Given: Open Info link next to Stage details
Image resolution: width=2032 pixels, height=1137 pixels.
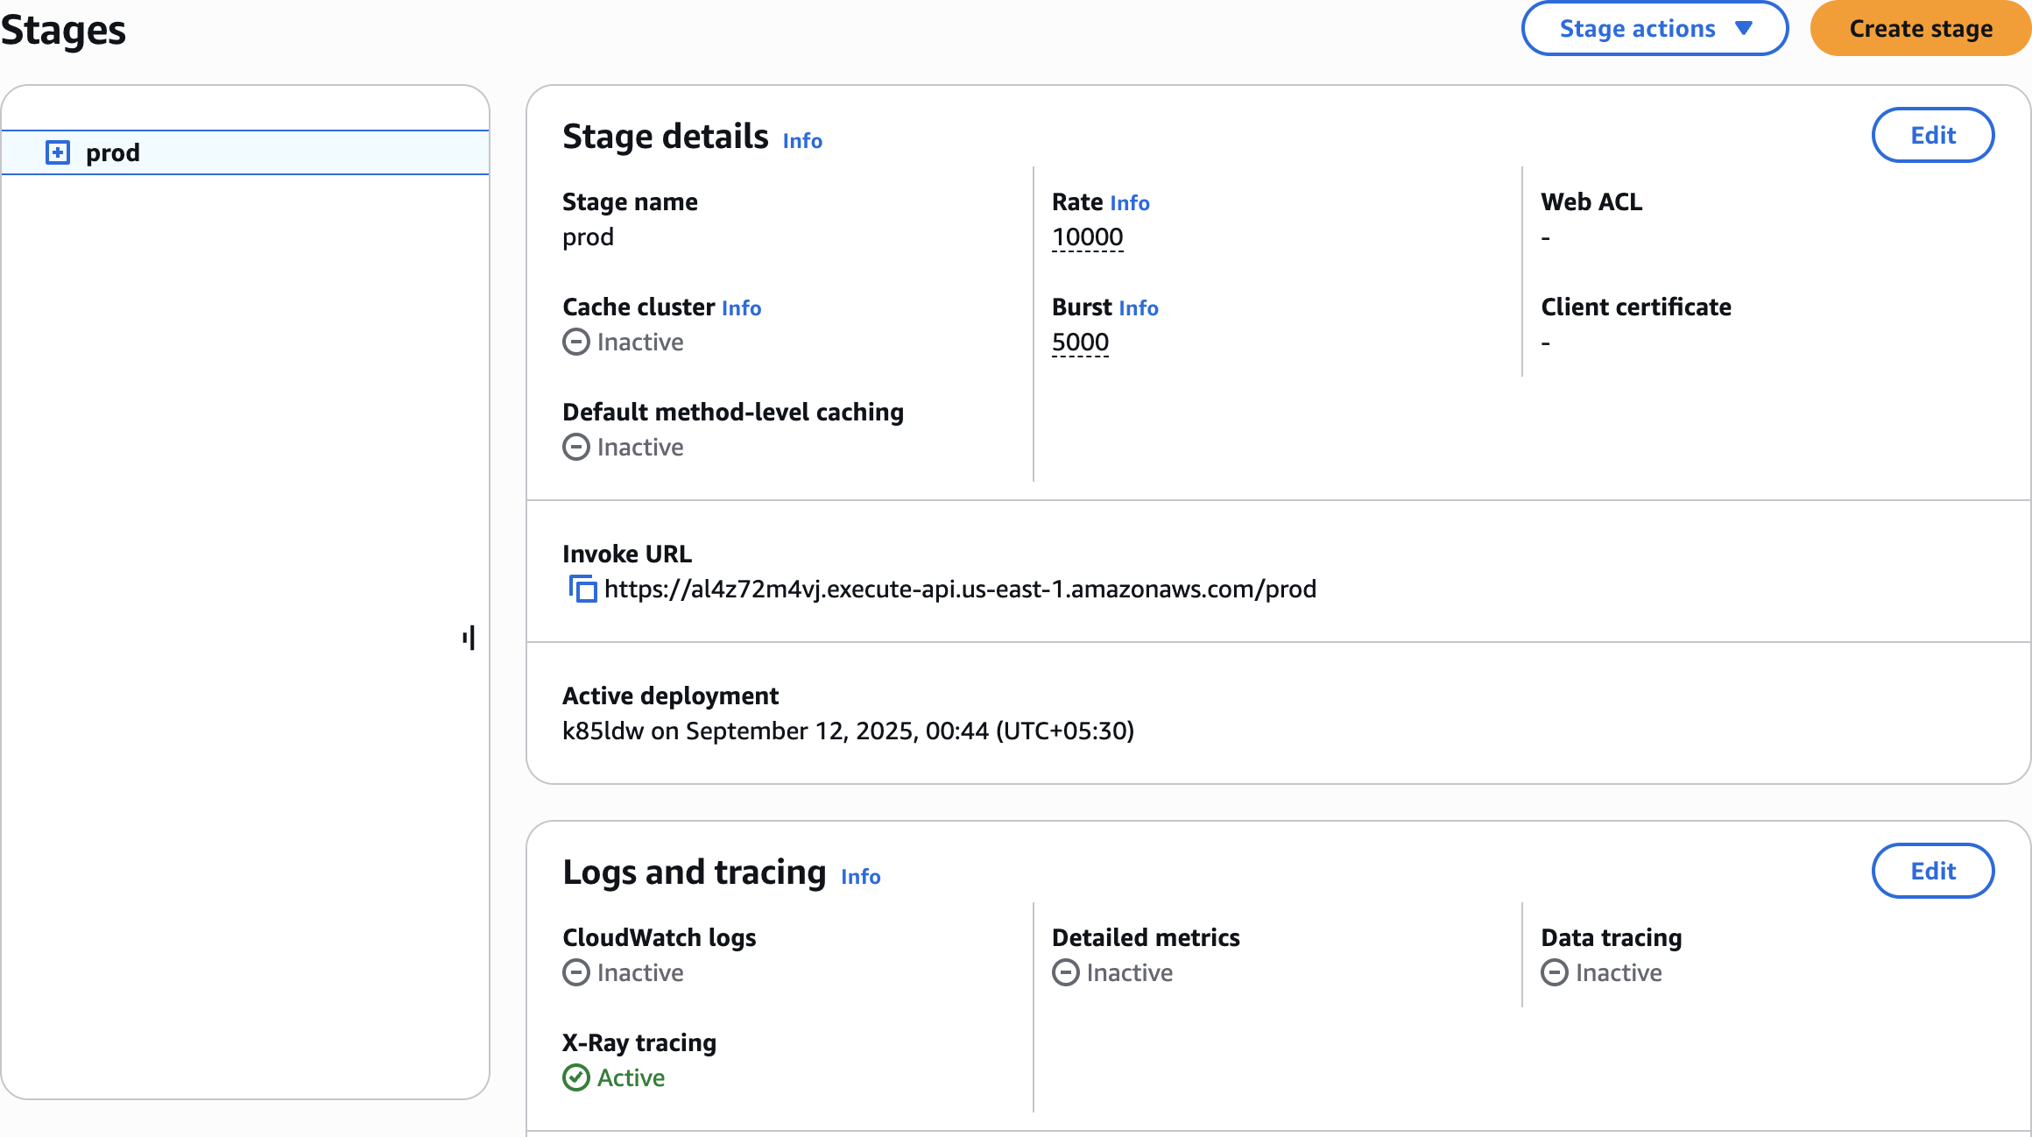Looking at the screenshot, I should tap(802, 141).
